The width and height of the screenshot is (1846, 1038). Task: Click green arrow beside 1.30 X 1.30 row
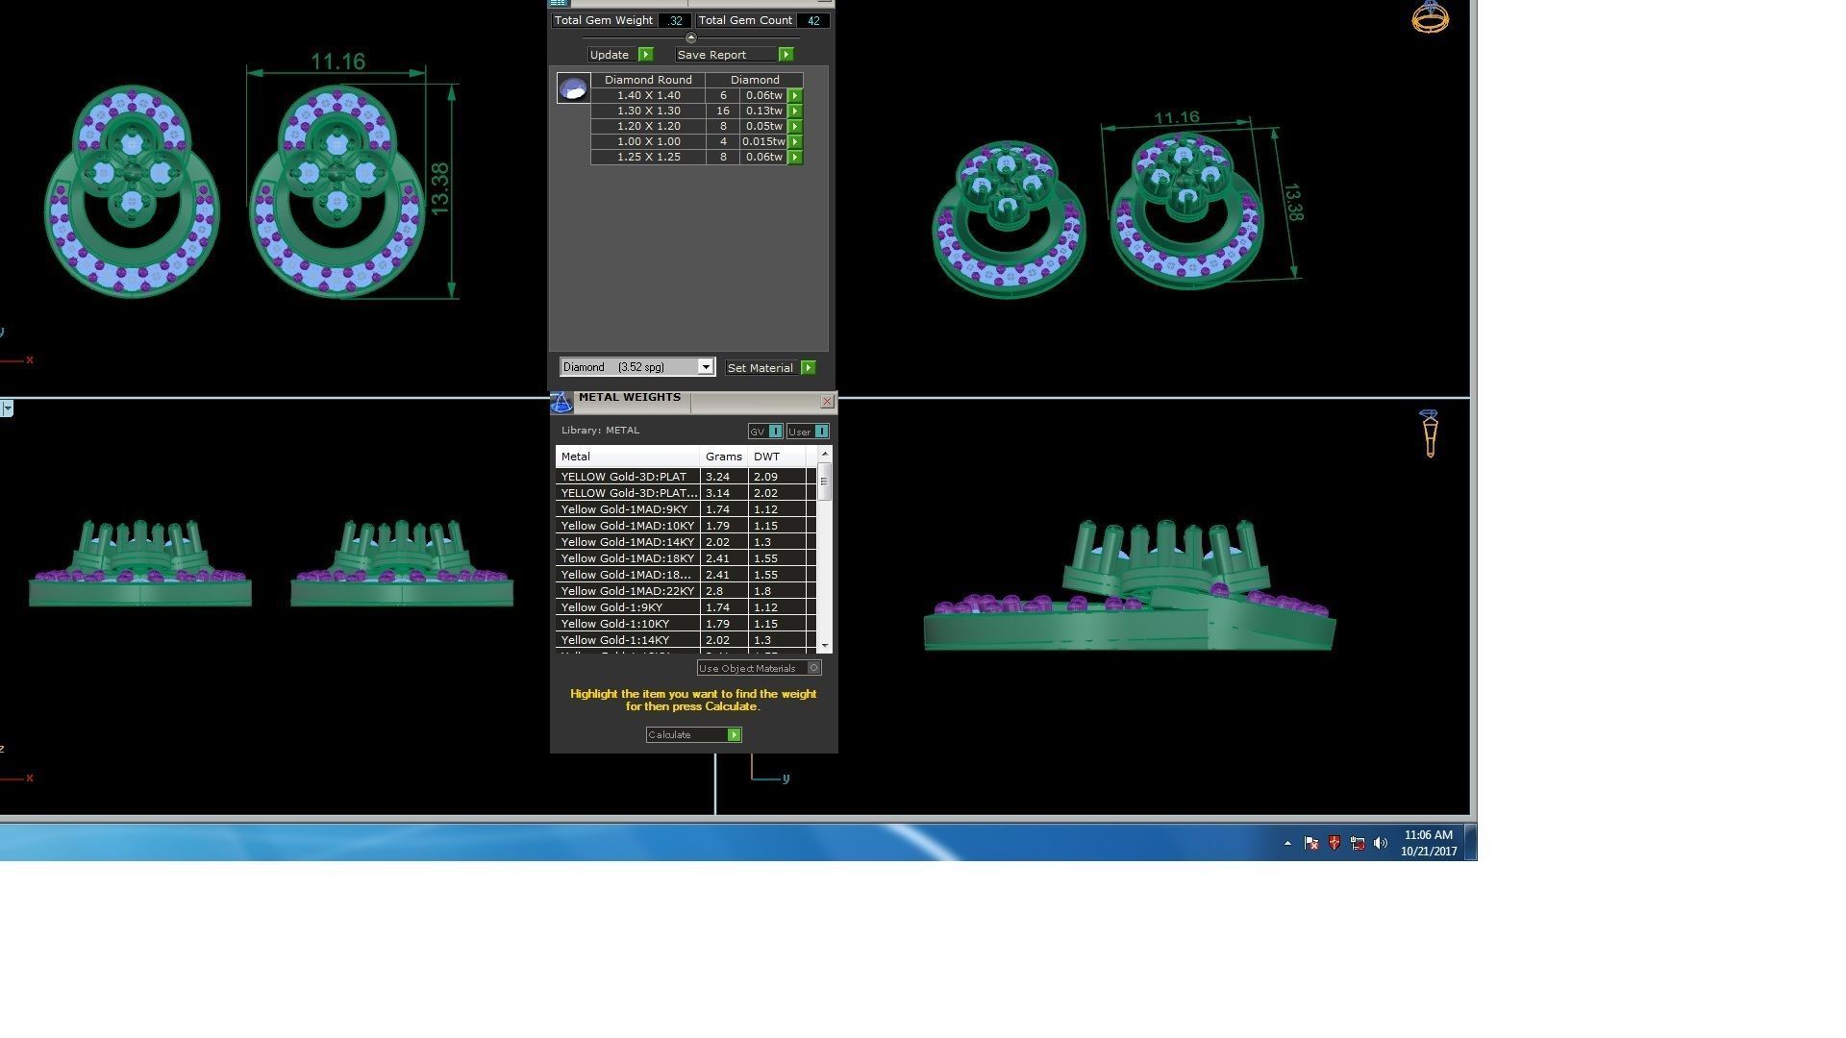pos(795,111)
